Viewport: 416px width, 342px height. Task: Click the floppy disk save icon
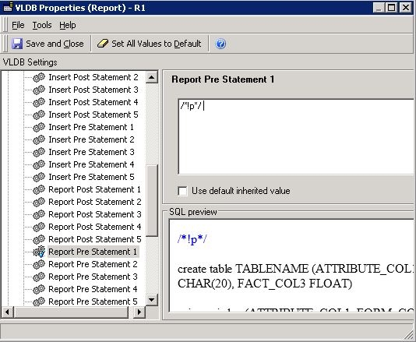(17, 44)
